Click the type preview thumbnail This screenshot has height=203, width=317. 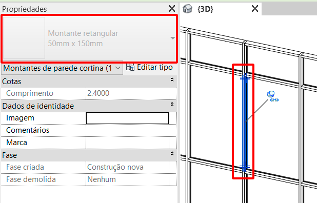pos(24,38)
